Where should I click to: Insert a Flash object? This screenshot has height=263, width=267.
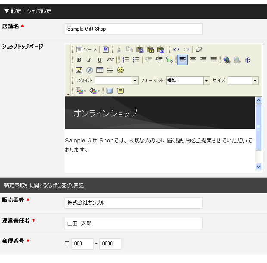click(90, 70)
